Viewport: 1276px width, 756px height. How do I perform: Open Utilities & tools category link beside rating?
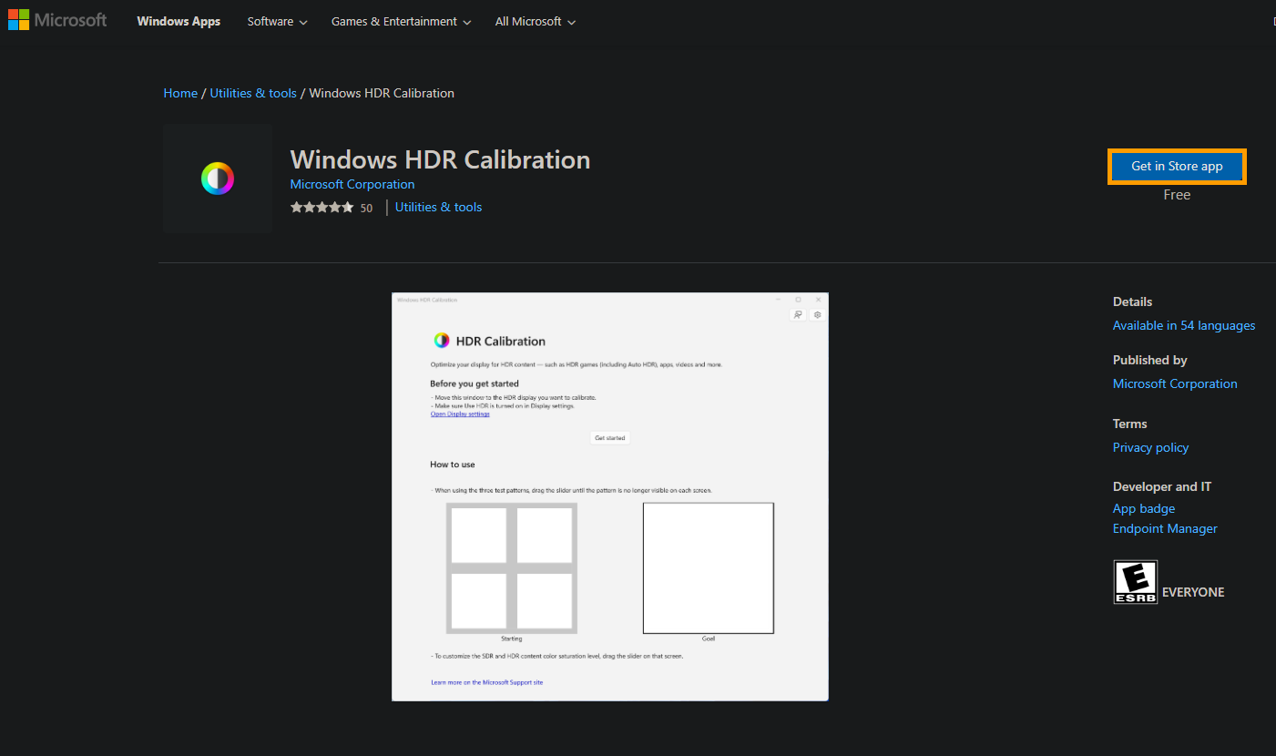pos(438,207)
